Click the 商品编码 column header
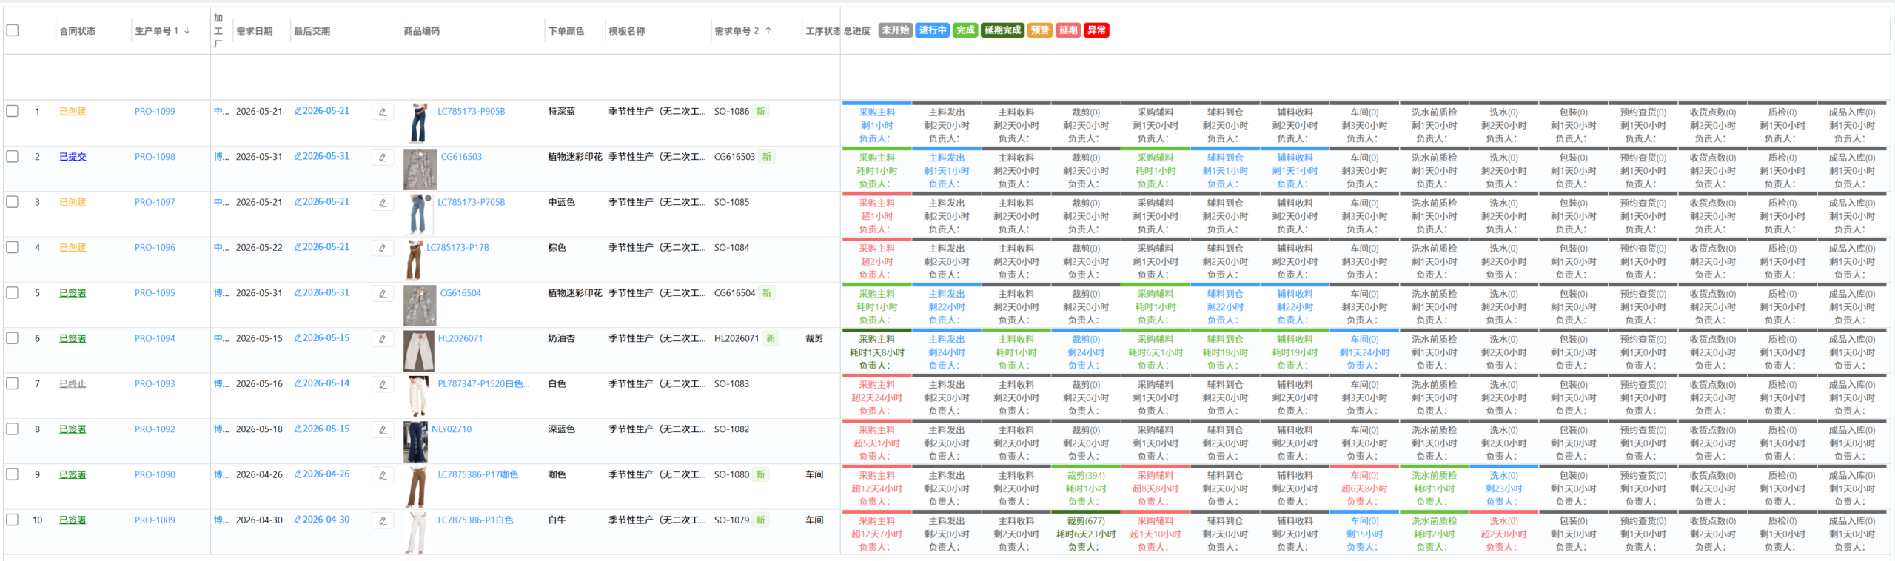The height and width of the screenshot is (561, 1895). coord(421,31)
